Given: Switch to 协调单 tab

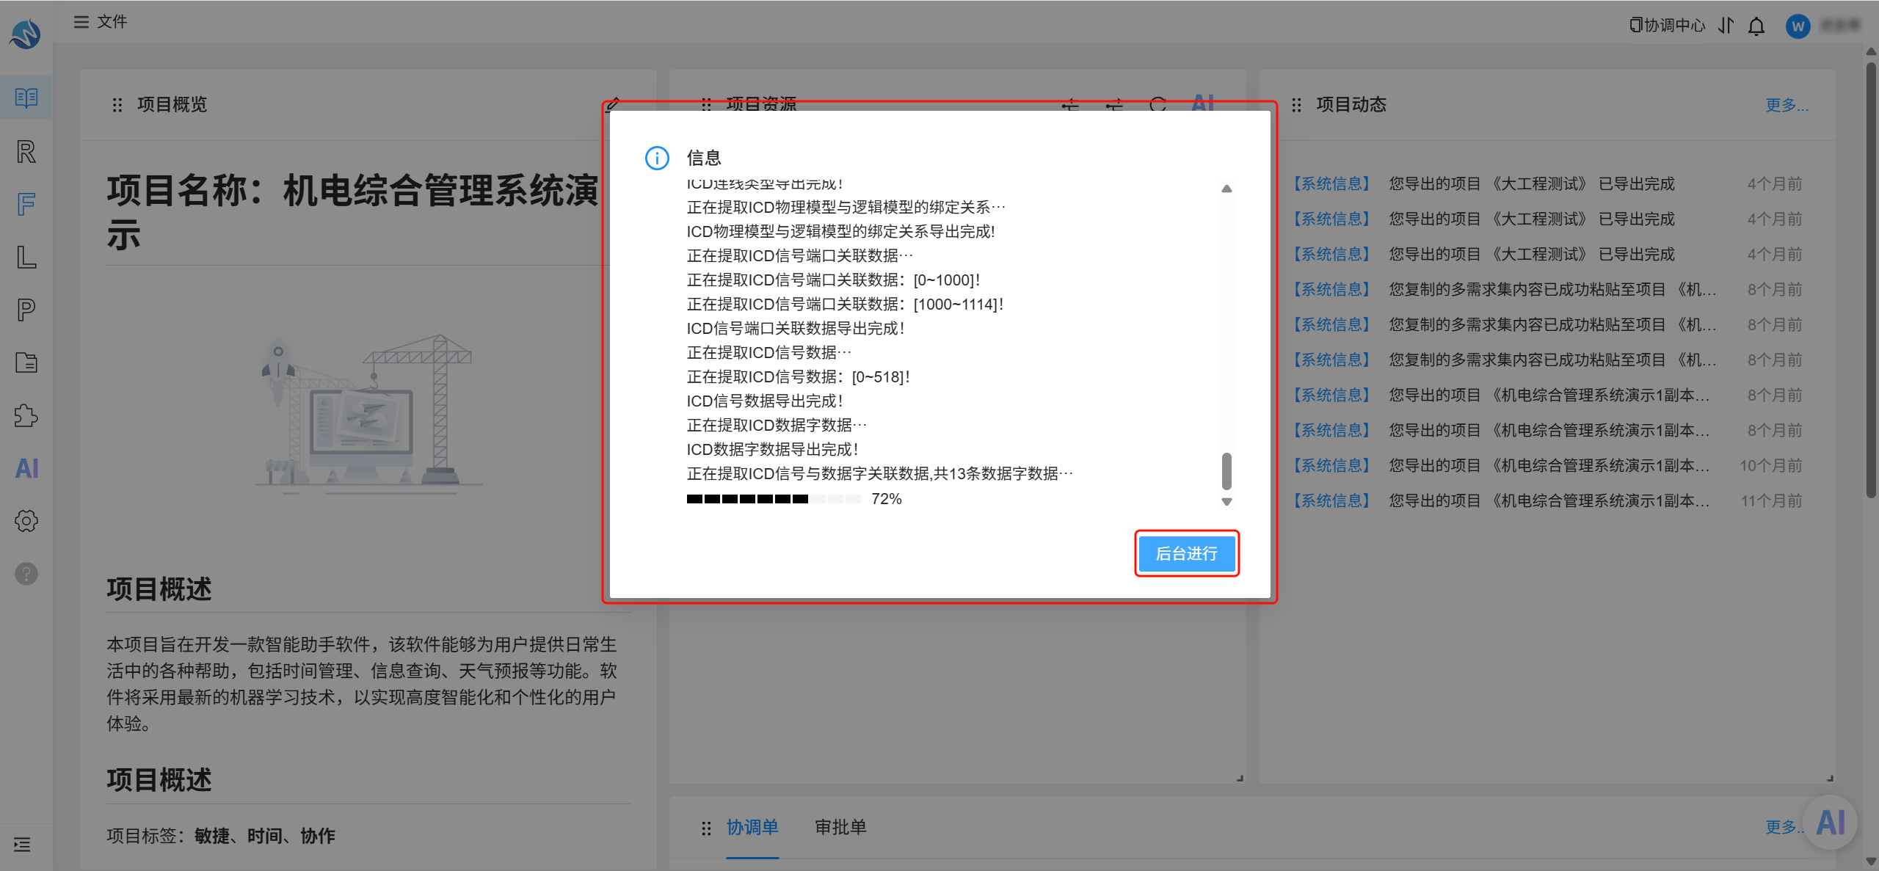Looking at the screenshot, I should click(x=752, y=827).
